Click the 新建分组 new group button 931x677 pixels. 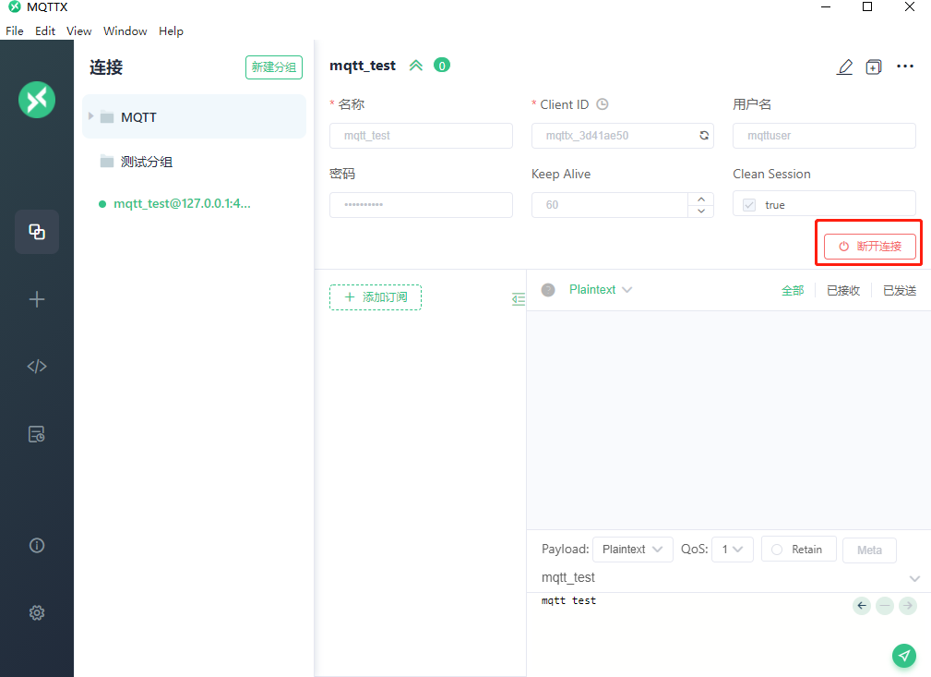click(274, 67)
